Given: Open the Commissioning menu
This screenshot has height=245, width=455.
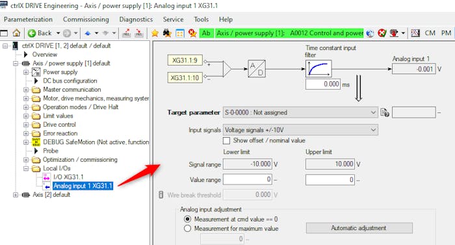Looking at the screenshot, I should (x=86, y=19).
